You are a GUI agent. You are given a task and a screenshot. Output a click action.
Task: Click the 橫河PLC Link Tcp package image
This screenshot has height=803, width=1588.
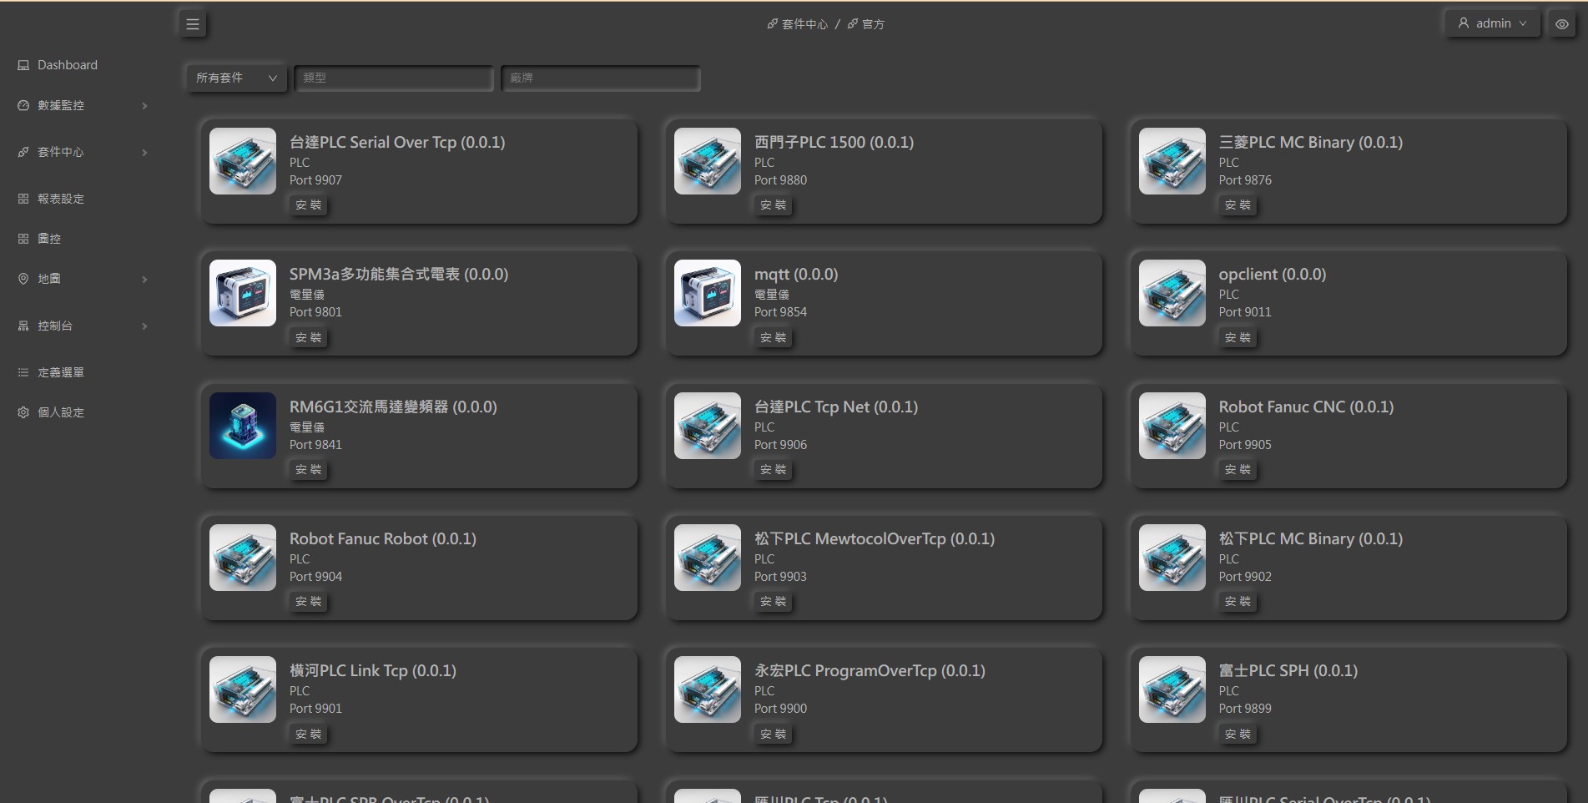[x=243, y=689]
